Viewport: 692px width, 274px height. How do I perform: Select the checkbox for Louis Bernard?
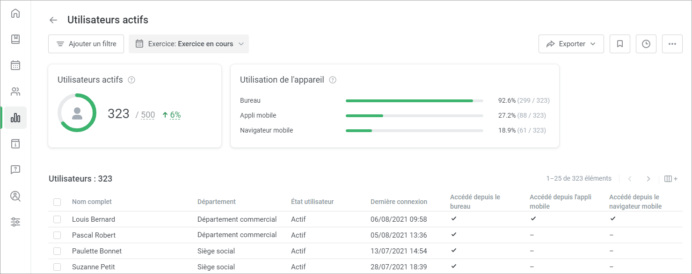pos(57,219)
